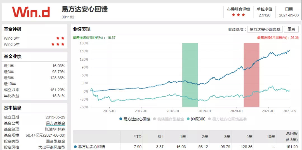Click 最差连续6月回报 value -10.57
Viewport: 302px width, 150px height.
coord(111,38)
